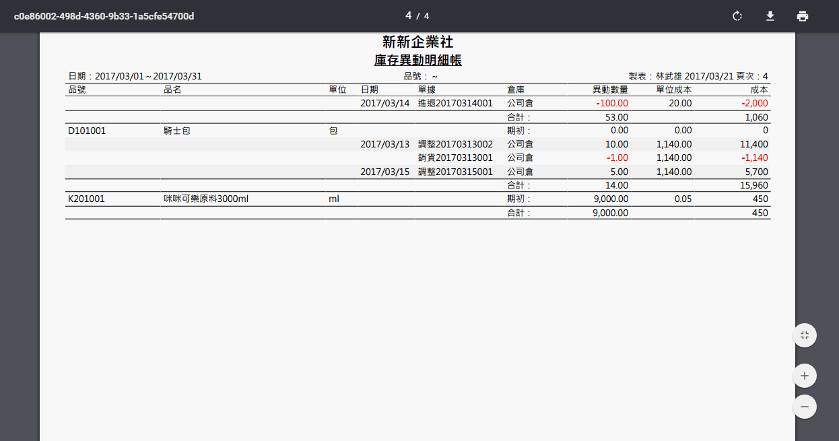Print the PDF document
Viewport: 839px width, 441px height.
803,16
